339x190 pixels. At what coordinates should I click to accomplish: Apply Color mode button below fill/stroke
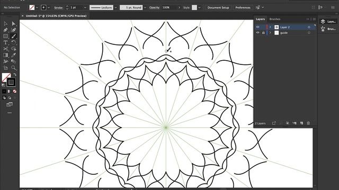tap(4, 91)
